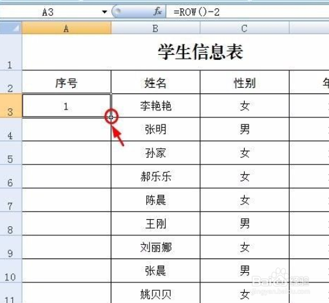Select row 2 header
This screenshot has height=303, width=329.
pos(11,82)
